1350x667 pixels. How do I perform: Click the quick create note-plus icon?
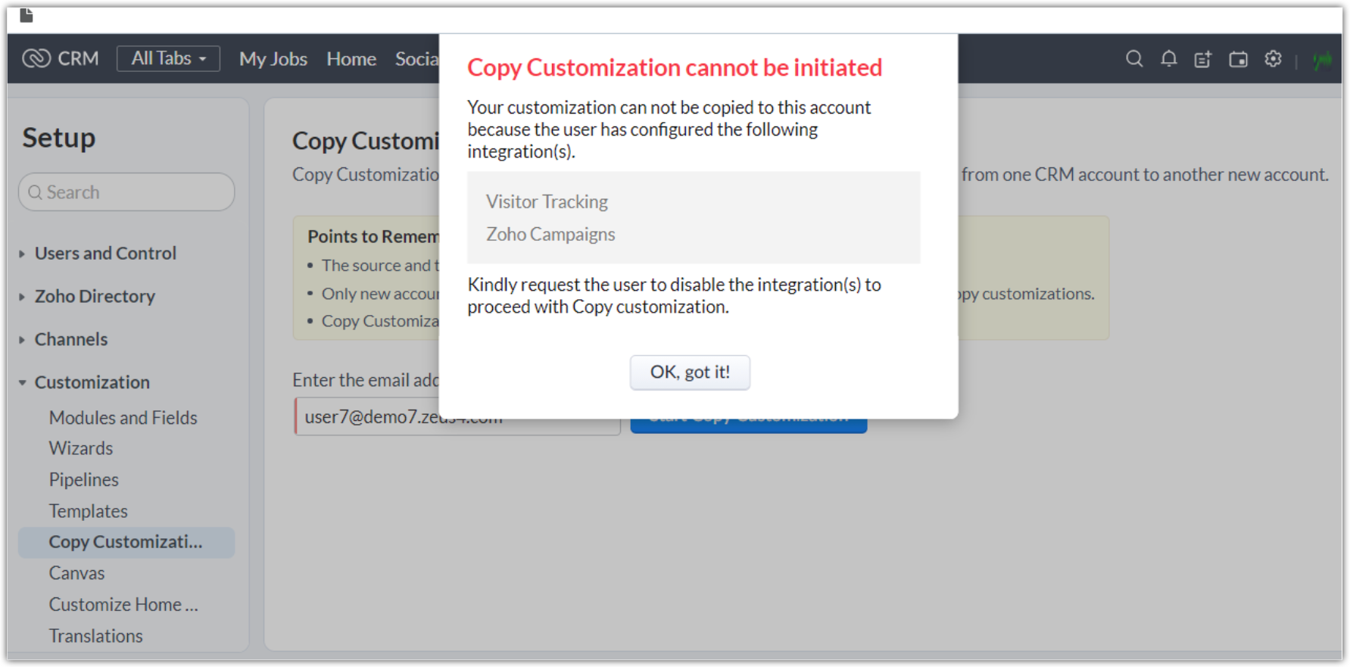1202,59
